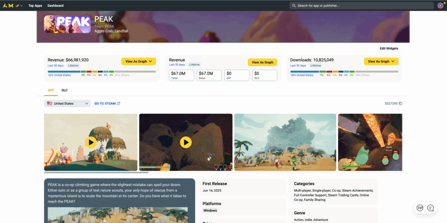Click the PEAK game logo image
The height and width of the screenshot is (223, 447).
(67, 24)
